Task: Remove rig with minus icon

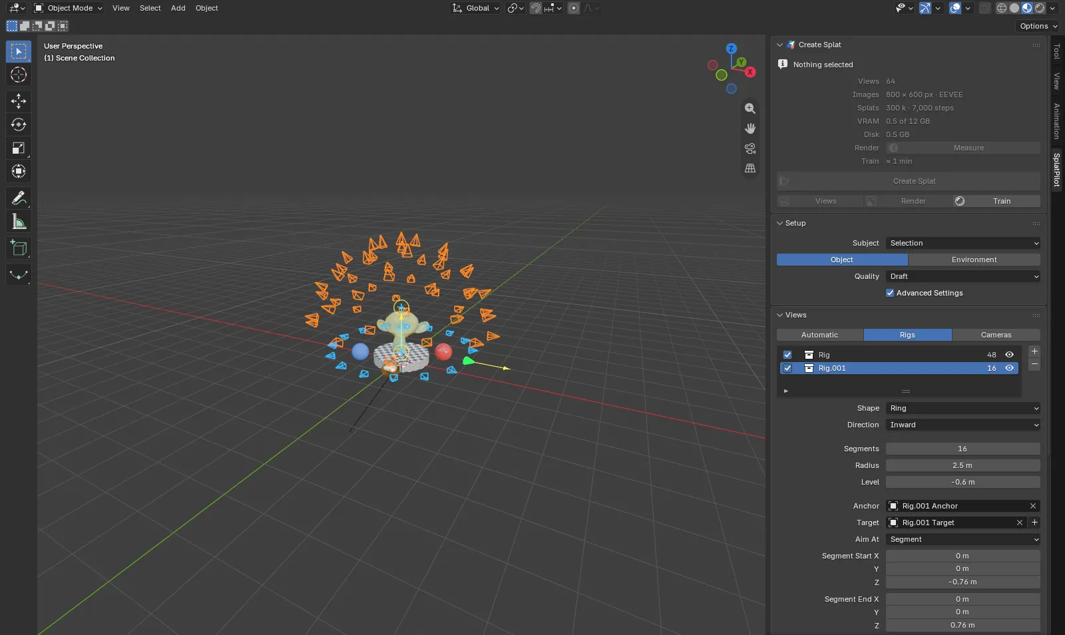Action: pyautogui.click(x=1034, y=365)
